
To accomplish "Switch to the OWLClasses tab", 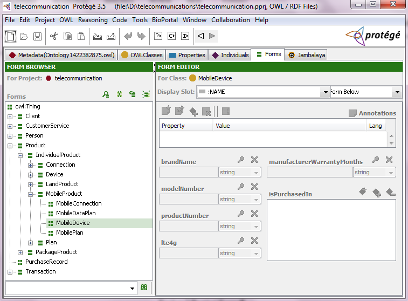I will pyautogui.click(x=142, y=55).
